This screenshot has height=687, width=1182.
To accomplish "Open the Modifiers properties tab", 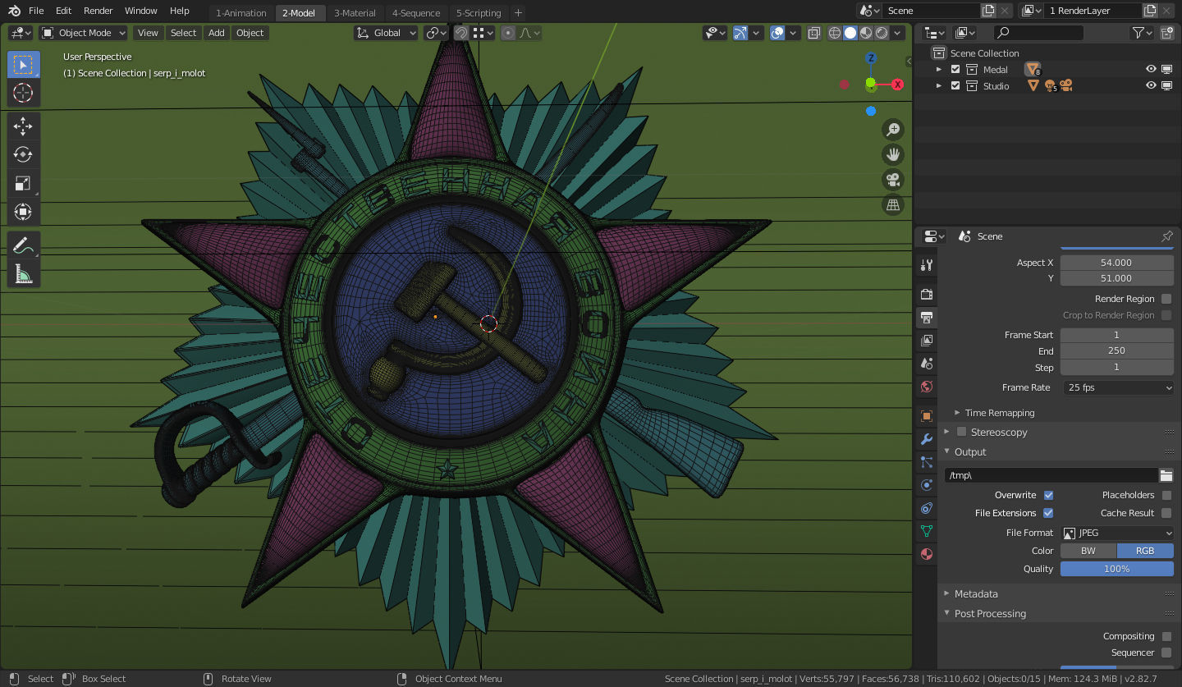I will [x=927, y=439].
